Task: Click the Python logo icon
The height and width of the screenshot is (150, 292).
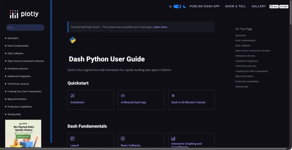Action: pos(73,40)
